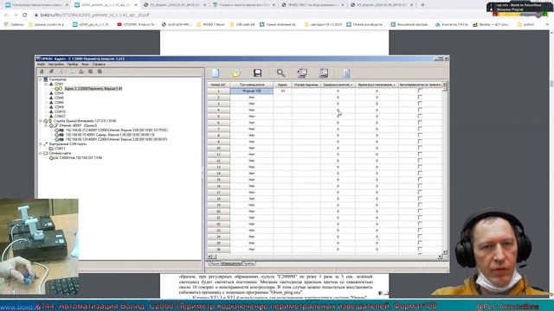Open the Настройки menu
Viewport: 554px width, 311px height.
tap(55, 64)
